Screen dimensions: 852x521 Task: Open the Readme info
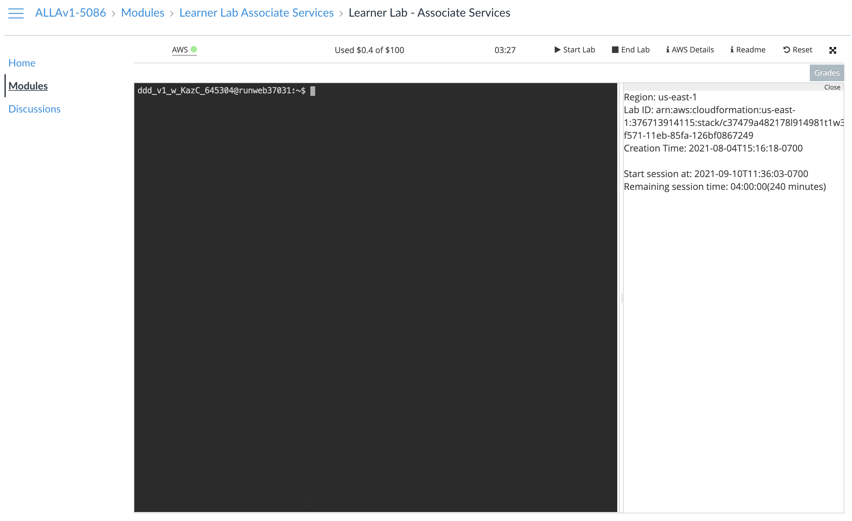pos(747,50)
